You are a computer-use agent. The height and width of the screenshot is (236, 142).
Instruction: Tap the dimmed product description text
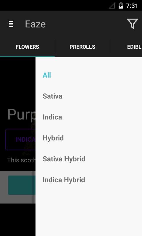pyautogui.click(x=21, y=160)
